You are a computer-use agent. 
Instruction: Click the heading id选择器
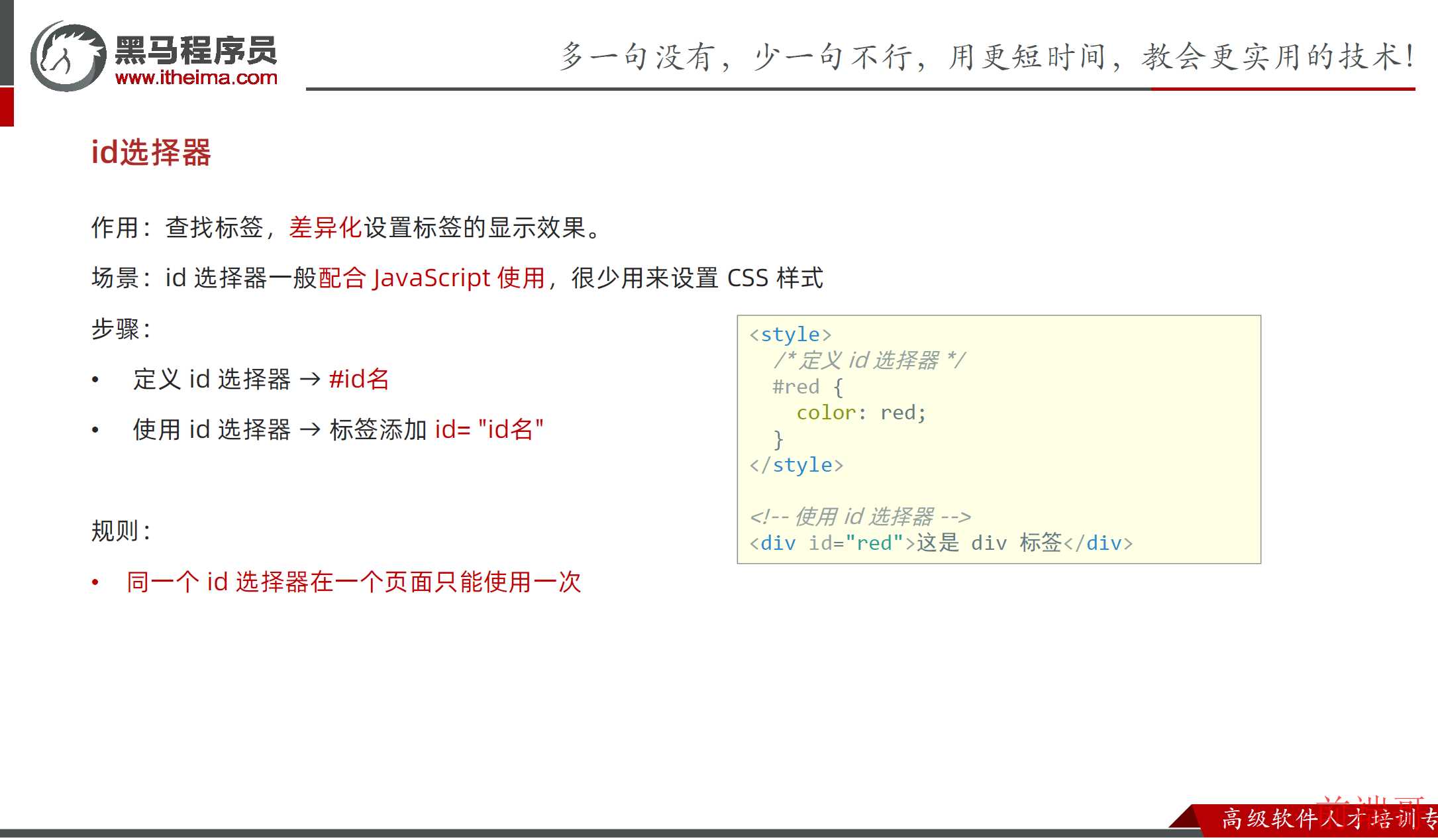[151, 152]
